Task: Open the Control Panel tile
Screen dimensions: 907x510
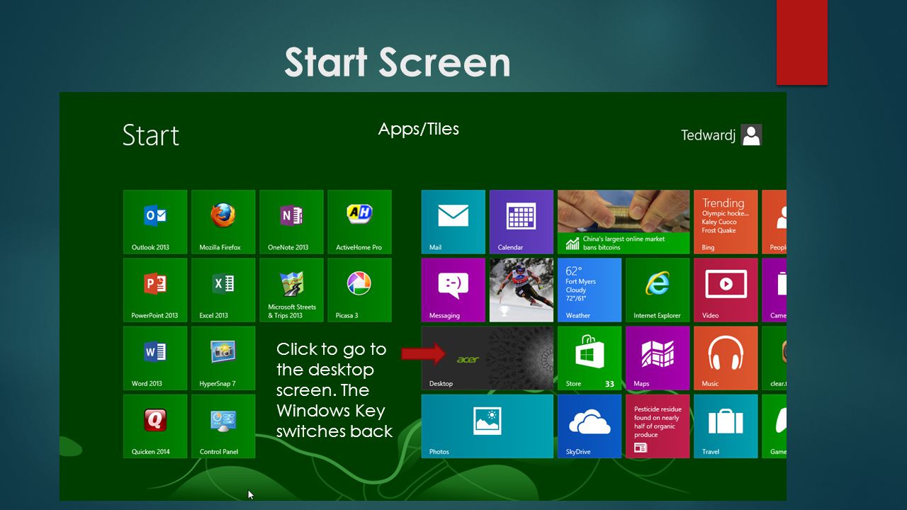Action: [223, 426]
